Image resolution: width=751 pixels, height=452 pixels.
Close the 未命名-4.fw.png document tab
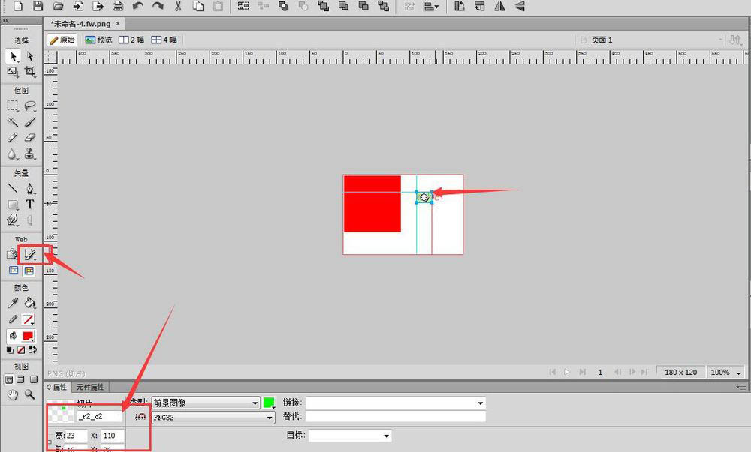(118, 23)
